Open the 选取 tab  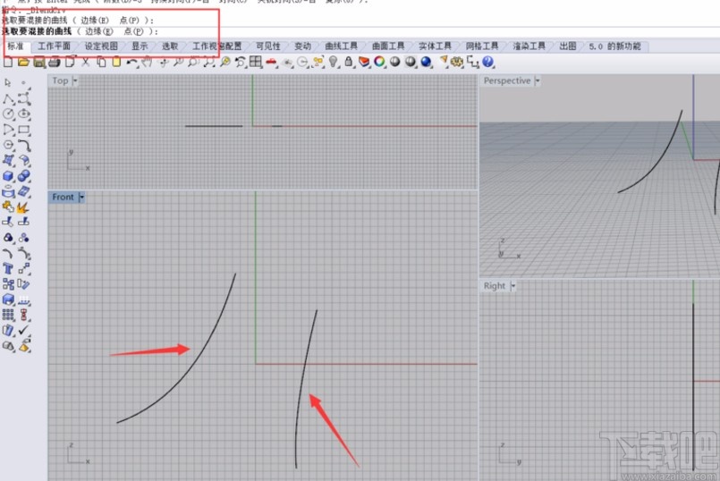169,46
